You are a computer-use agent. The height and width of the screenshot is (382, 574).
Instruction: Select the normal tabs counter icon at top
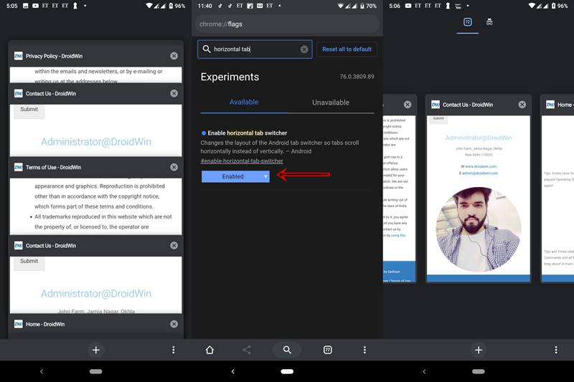pos(468,22)
